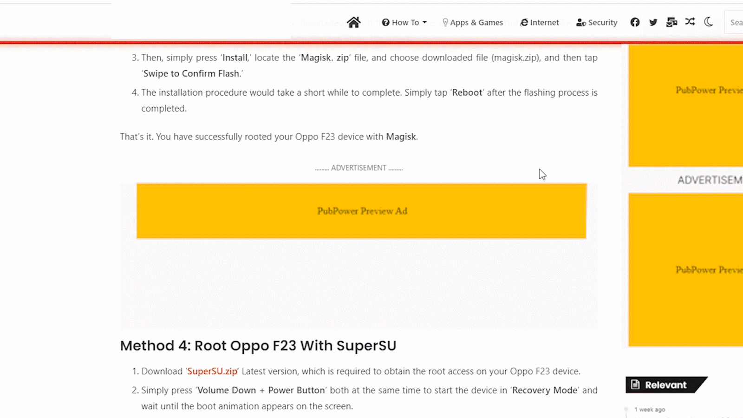This screenshot has height=418, width=743.
Task: Click the 'ADVERTISEMENT' label above the article ad
Action: coord(358,168)
